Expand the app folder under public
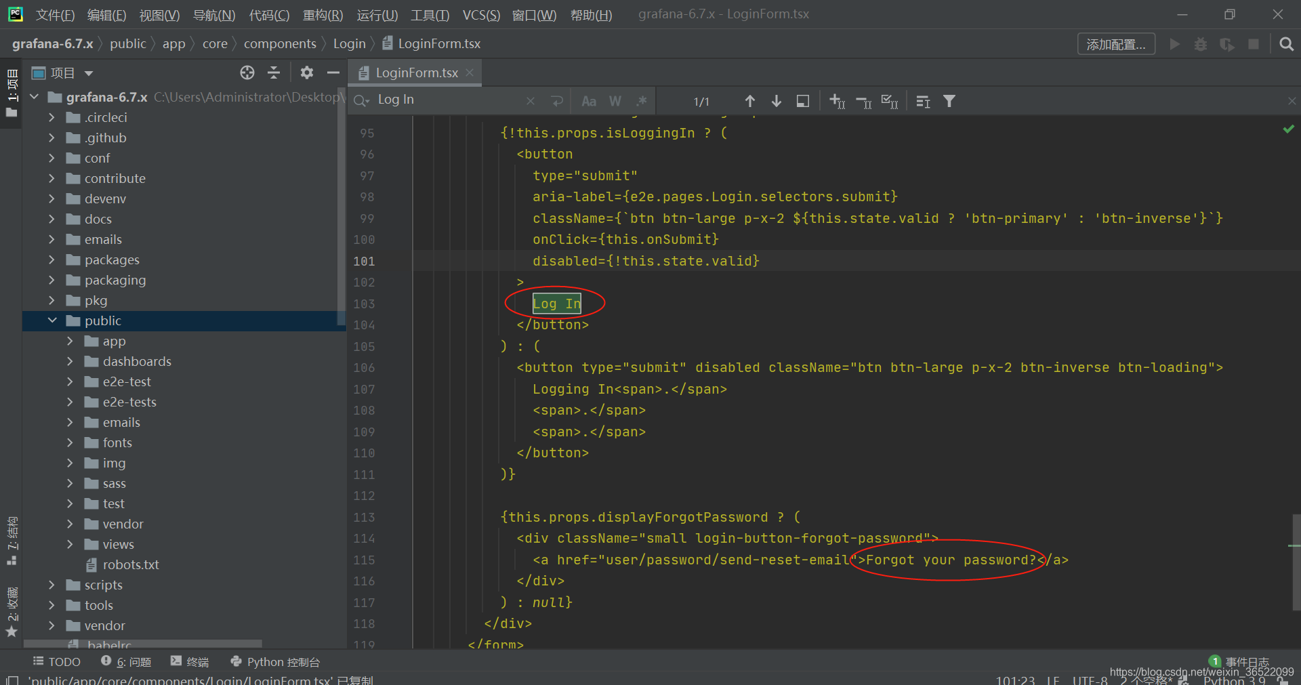1301x685 pixels. click(70, 341)
